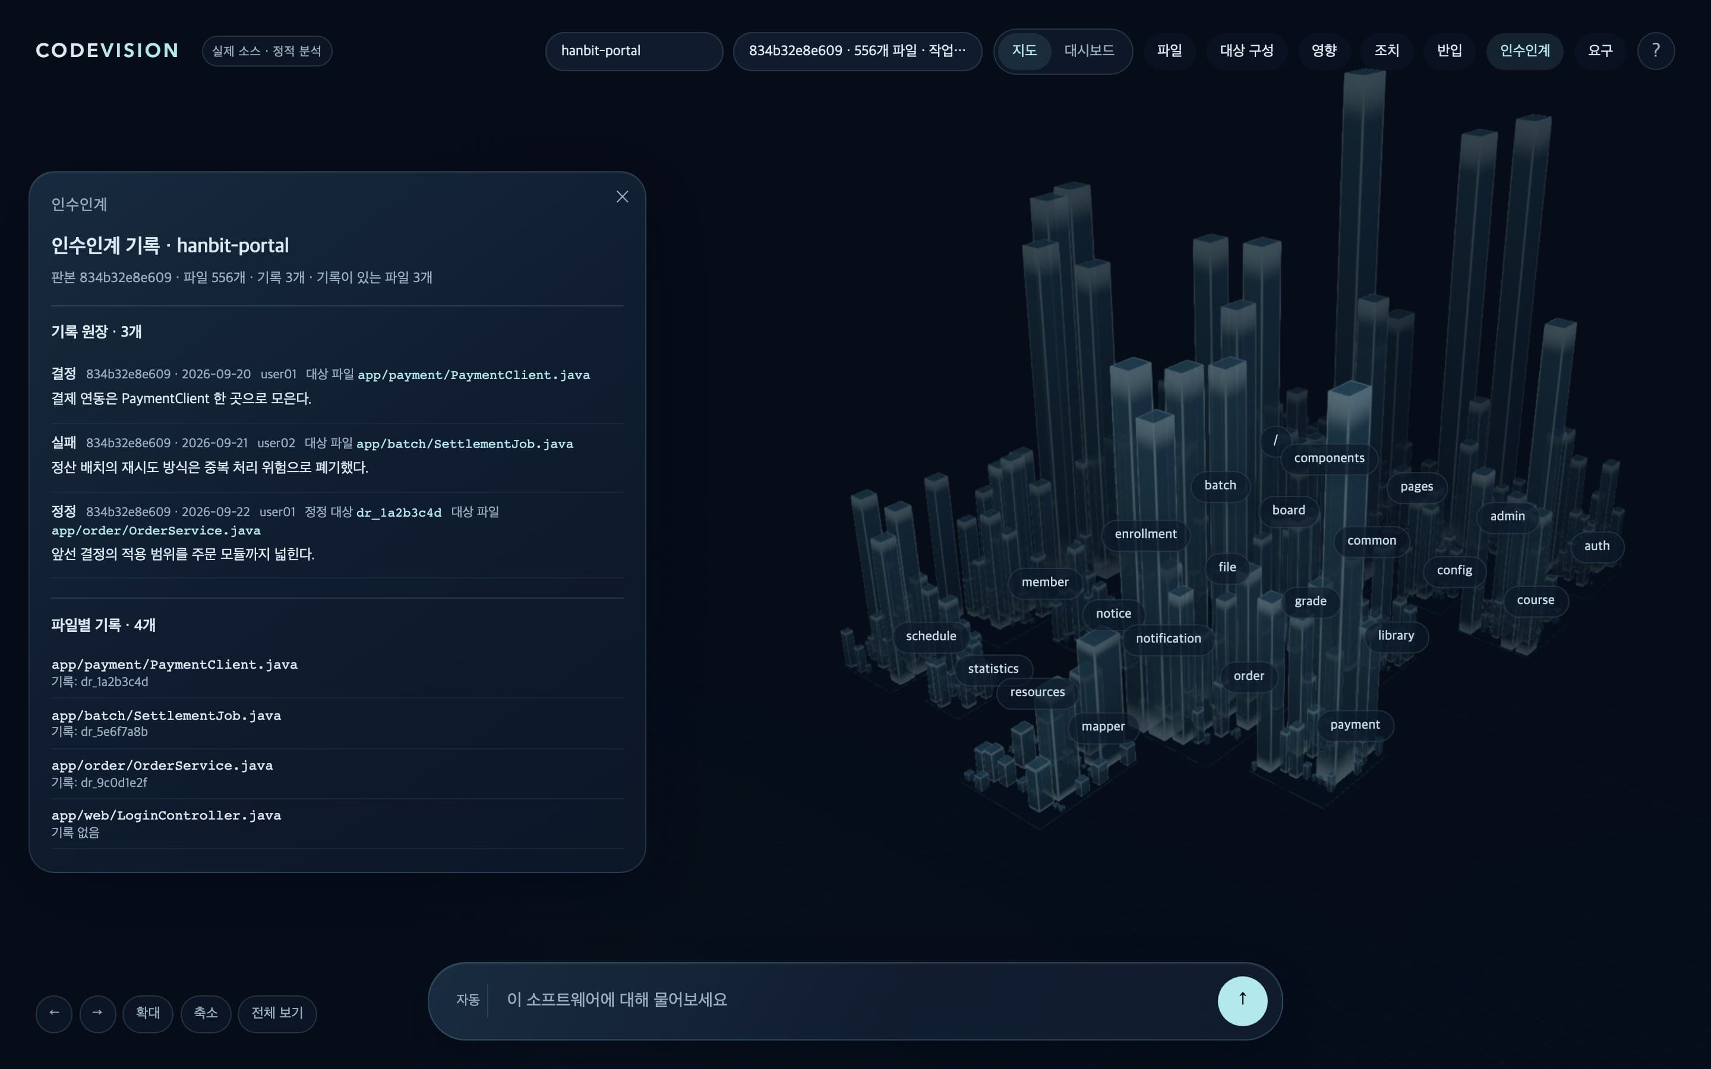Select app/payment/PaymentClient.java in 파일별 기록
The width and height of the screenshot is (1711, 1069).
point(337,672)
